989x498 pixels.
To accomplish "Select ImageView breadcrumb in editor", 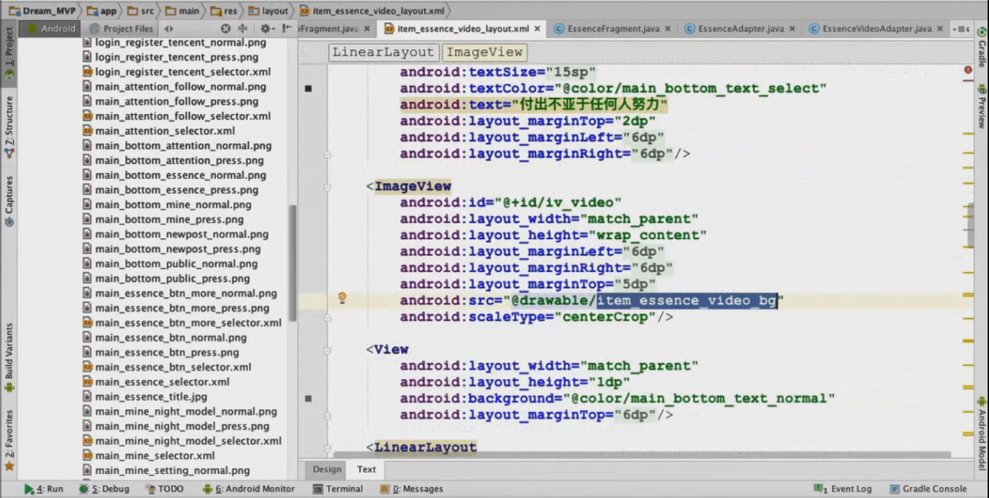I will click(484, 53).
